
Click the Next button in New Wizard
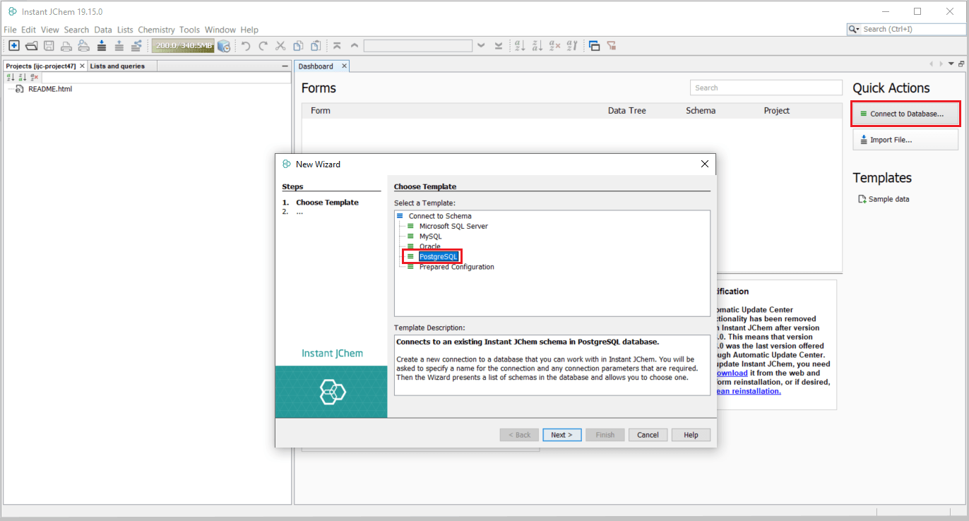coord(561,434)
